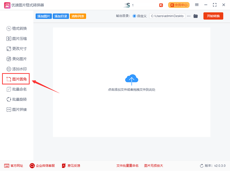Switch to 美化图片 menu item
The height and width of the screenshot is (171, 230).
click(x=16, y=59)
